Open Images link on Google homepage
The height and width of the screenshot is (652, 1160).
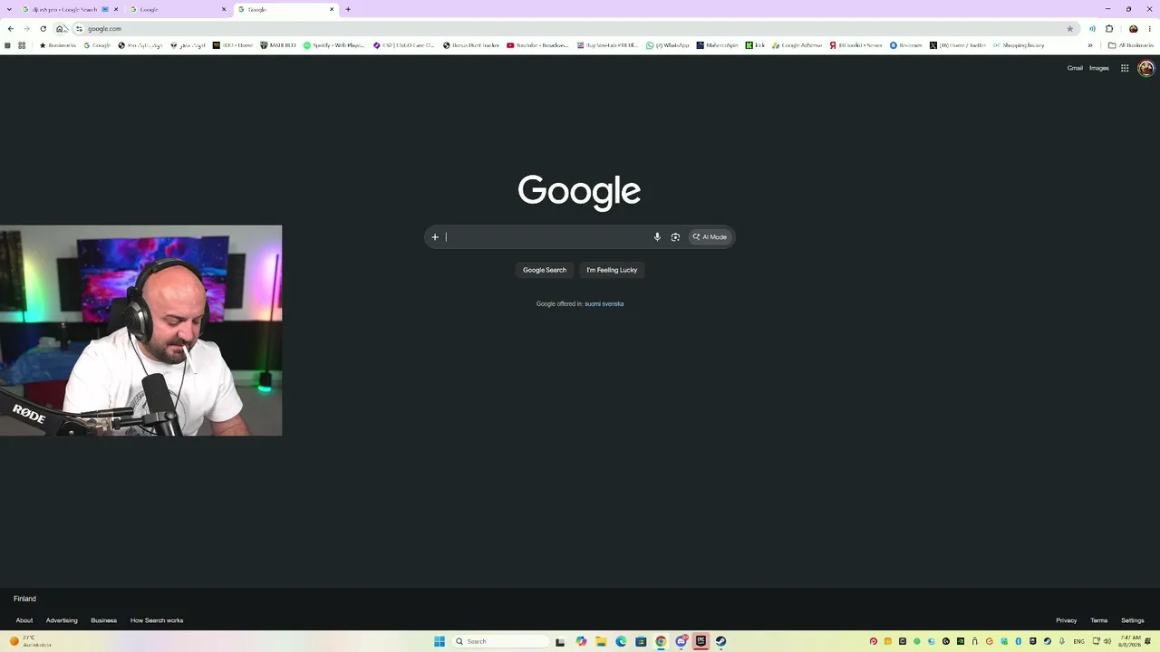point(1099,68)
